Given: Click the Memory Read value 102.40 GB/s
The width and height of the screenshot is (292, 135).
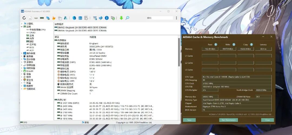Looking at the screenshot, I should click(x=210, y=49).
